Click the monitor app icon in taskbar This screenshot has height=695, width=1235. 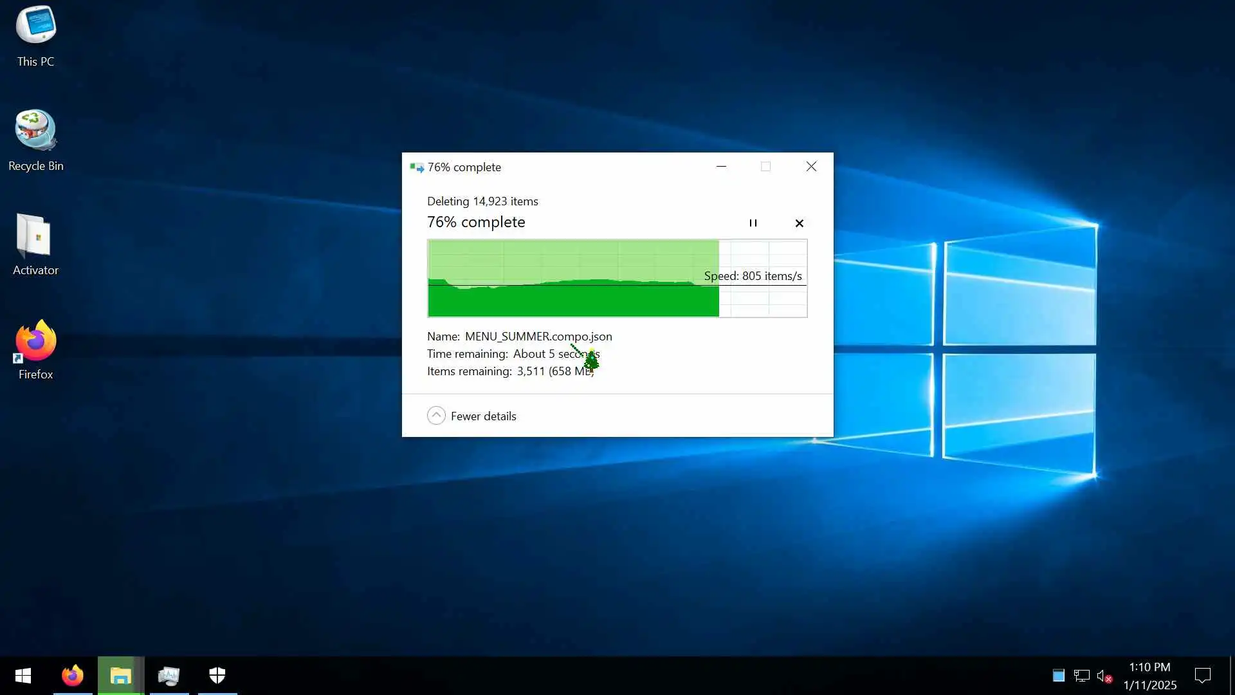click(x=169, y=676)
